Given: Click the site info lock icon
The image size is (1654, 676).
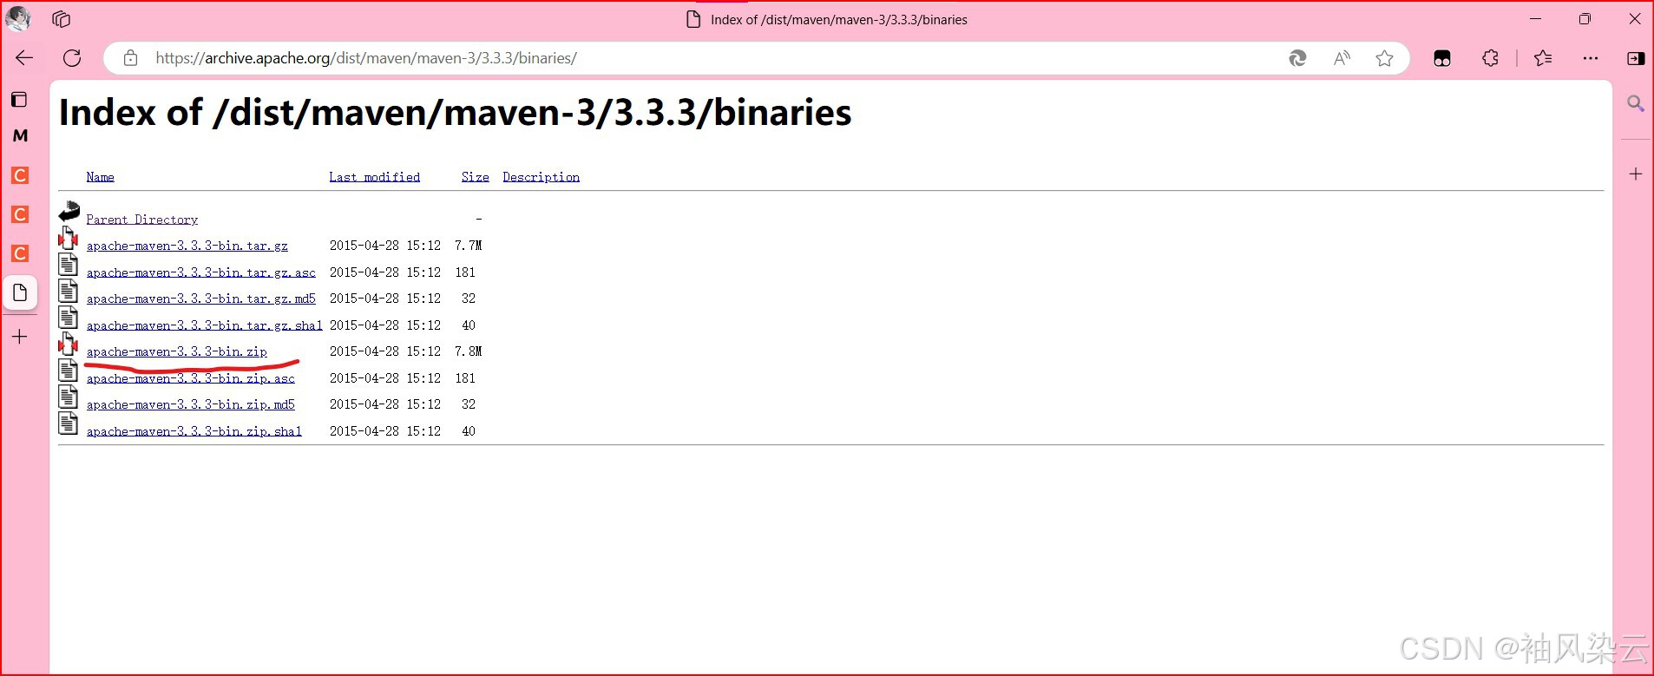Looking at the screenshot, I should click(x=130, y=58).
